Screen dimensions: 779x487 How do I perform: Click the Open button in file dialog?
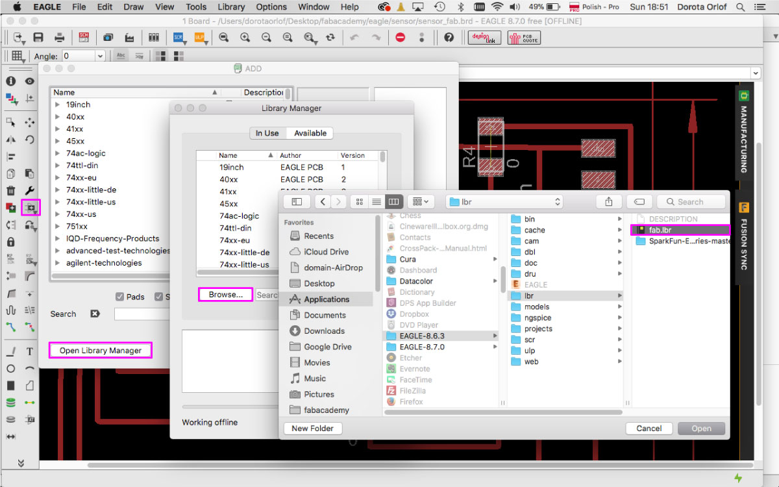(x=701, y=428)
